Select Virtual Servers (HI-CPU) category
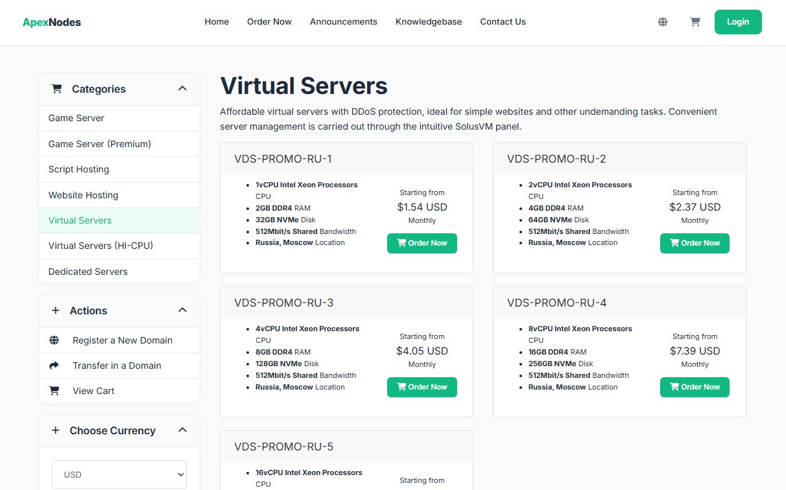Image resolution: width=786 pixels, height=490 pixels. coord(119,246)
